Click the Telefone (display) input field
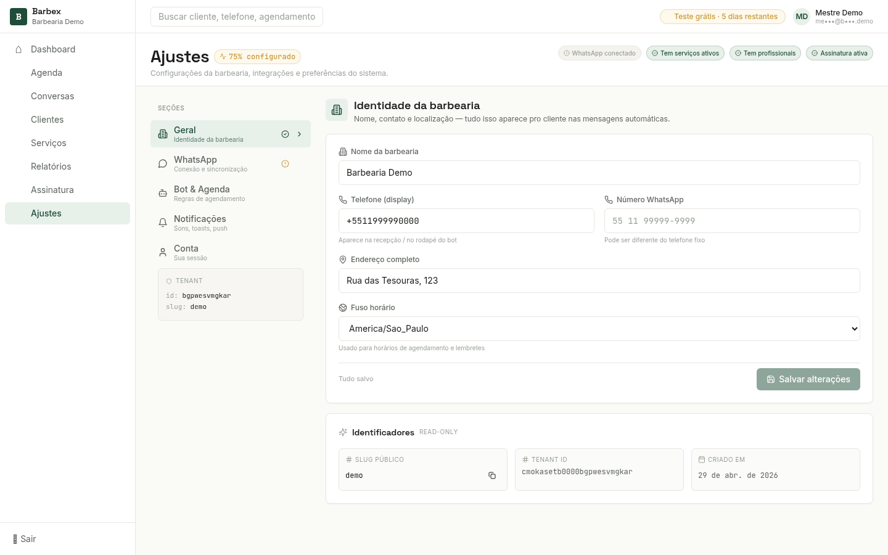The width and height of the screenshot is (888, 555). click(x=466, y=221)
